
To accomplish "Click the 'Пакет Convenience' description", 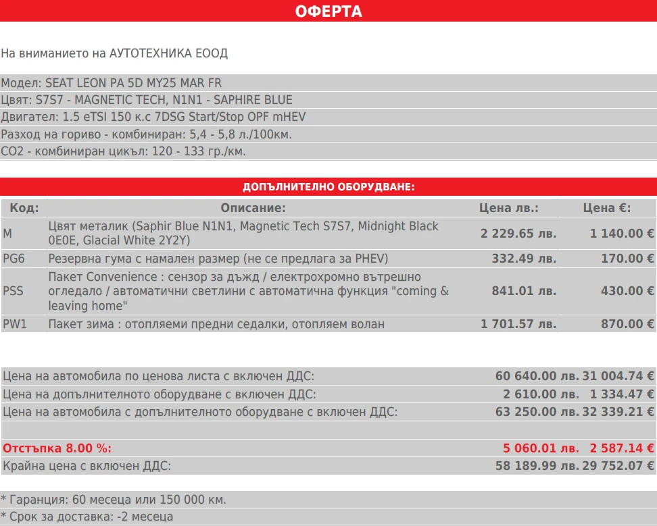I will point(249,291).
